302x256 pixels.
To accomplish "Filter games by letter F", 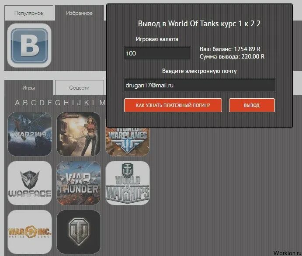I will (x=50, y=103).
